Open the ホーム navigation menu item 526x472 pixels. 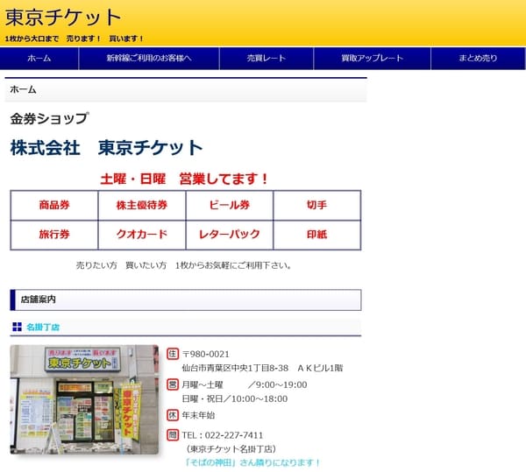coord(39,59)
